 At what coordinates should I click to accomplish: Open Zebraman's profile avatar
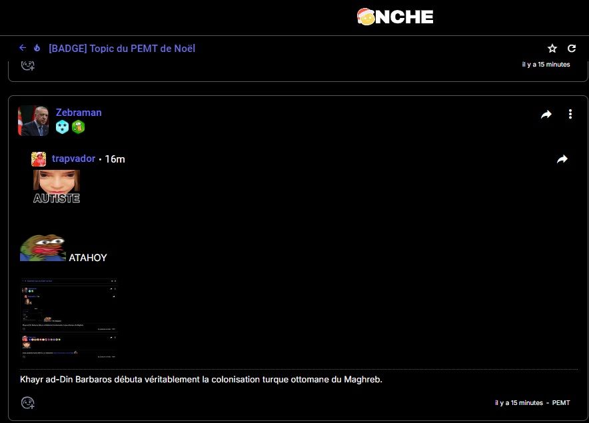pos(33,121)
